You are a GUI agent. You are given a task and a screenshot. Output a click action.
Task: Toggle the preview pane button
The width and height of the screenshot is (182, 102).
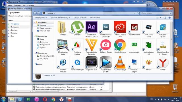(165, 18)
